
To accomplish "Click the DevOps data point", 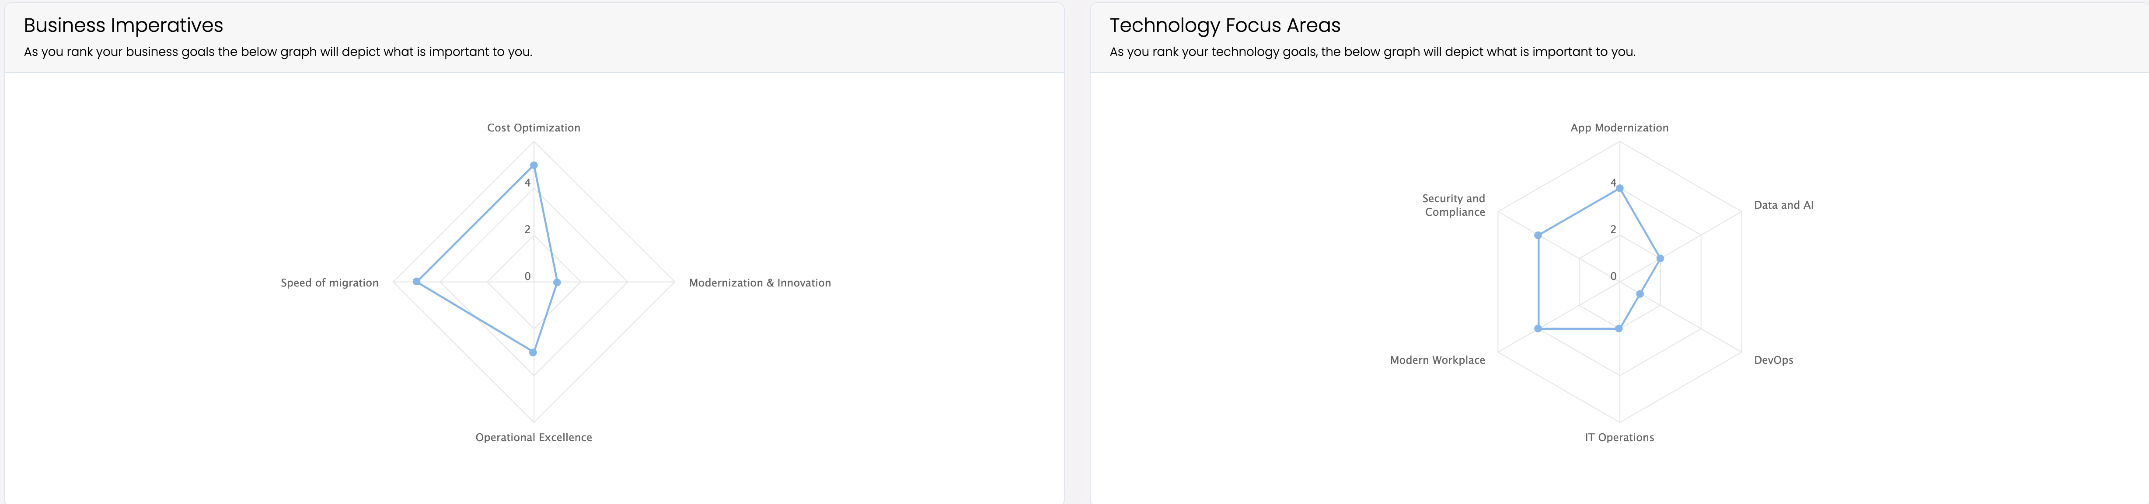I will coord(1640,294).
